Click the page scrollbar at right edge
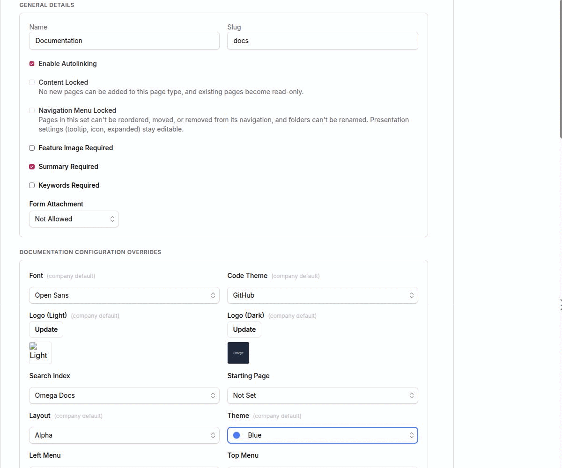Viewport: 562px width, 468px height. click(561, 70)
